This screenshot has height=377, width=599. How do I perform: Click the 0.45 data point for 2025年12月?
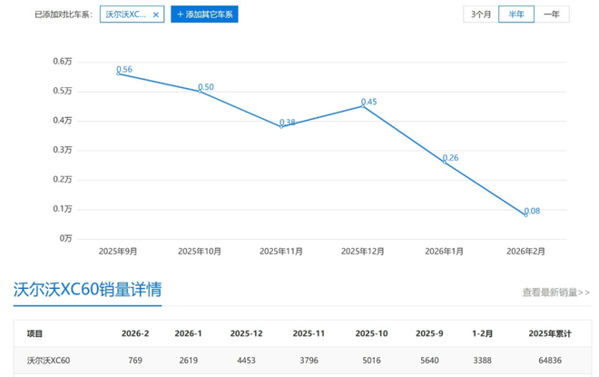pyautogui.click(x=363, y=106)
